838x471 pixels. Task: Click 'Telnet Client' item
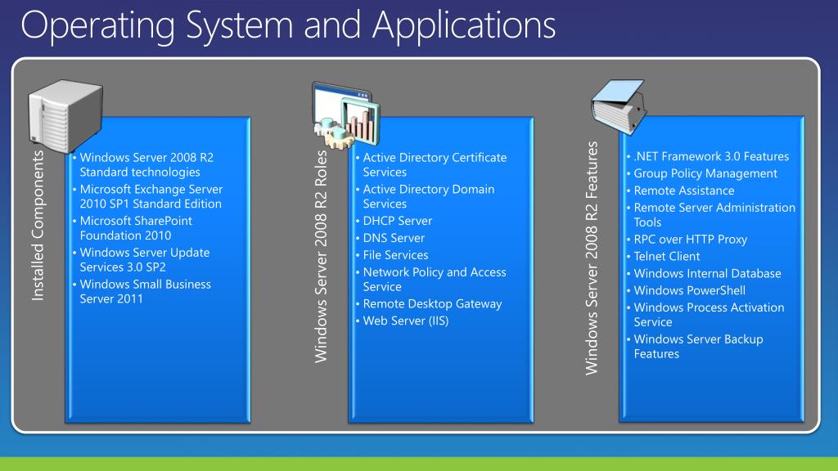(x=666, y=256)
